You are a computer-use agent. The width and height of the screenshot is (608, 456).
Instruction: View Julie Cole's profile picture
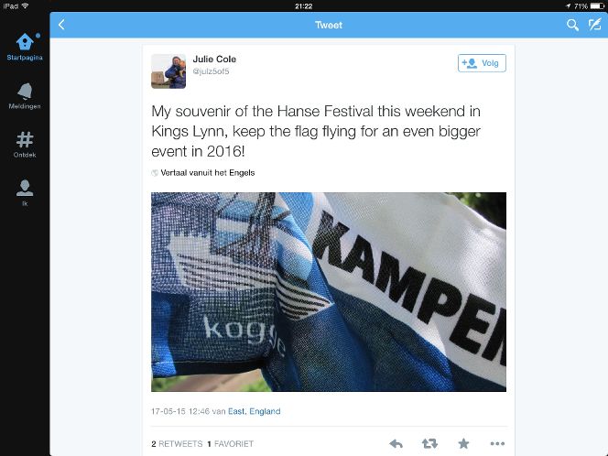168,71
